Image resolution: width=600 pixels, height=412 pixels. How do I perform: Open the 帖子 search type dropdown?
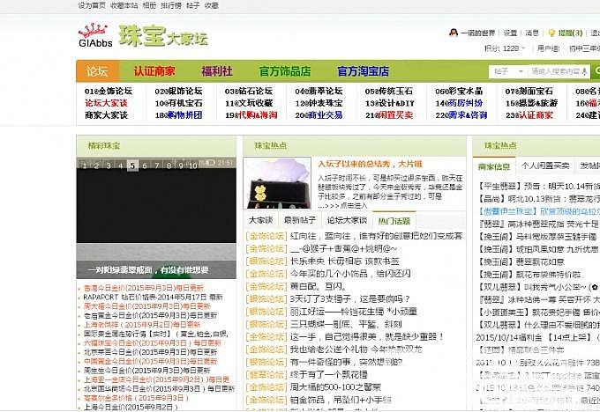(508, 71)
